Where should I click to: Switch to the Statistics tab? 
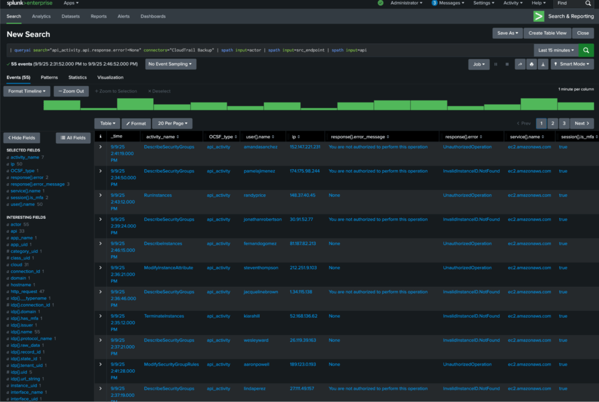[x=78, y=78]
